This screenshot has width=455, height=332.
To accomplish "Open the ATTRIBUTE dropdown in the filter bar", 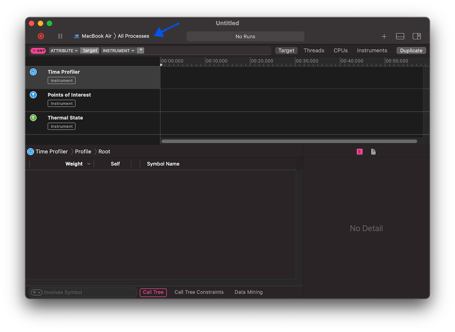I will [x=63, y=50].
